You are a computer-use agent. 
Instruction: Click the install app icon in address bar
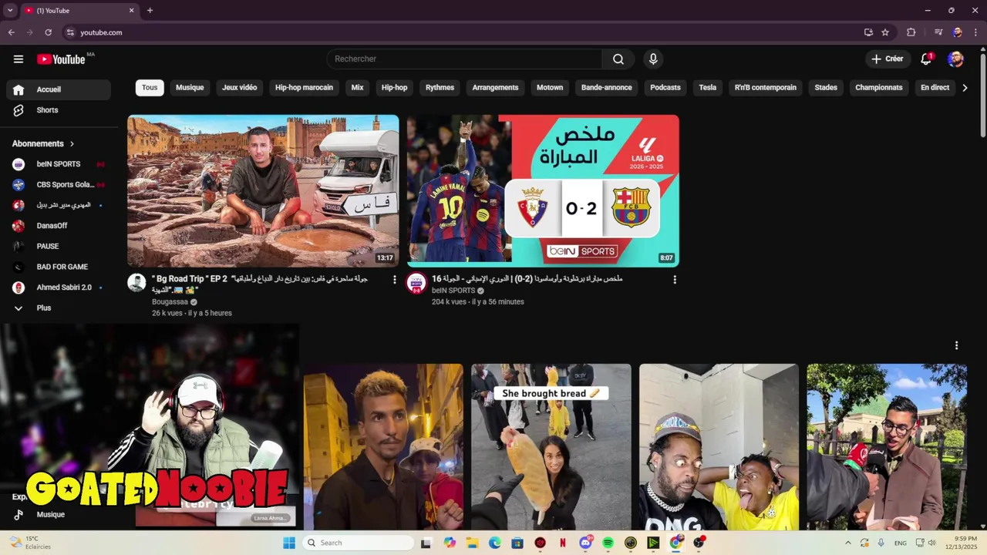(868, 32)
